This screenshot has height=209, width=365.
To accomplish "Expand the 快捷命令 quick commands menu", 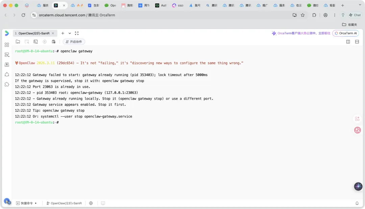I will [26, 203].
